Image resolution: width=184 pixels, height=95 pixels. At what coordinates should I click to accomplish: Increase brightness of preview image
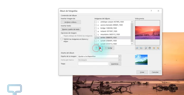click(x=154, y=48)
